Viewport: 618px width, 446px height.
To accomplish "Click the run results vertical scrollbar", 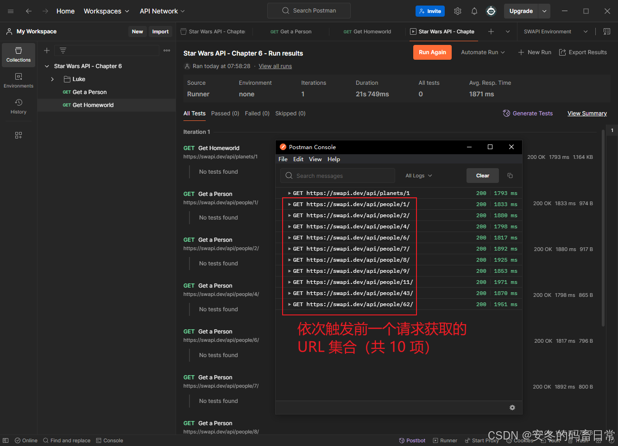I will coord(603,227).
